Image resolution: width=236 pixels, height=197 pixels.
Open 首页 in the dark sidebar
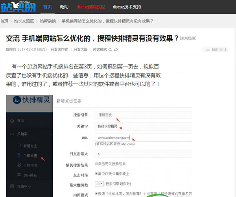point(20,121)
